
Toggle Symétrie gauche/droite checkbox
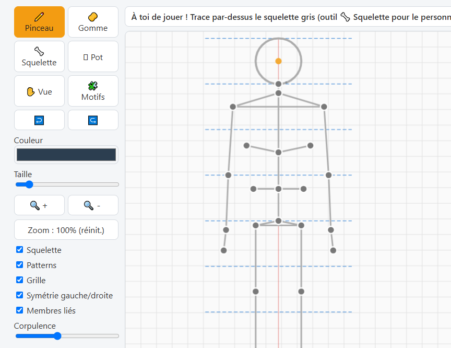19,295
